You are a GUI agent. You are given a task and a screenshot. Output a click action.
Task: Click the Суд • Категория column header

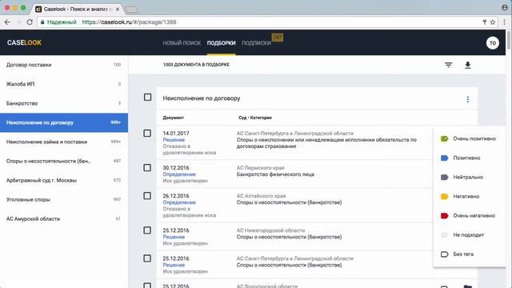(255, 118)
